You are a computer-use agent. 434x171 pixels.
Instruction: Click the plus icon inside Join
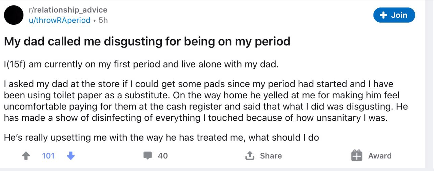coord(383,15)
